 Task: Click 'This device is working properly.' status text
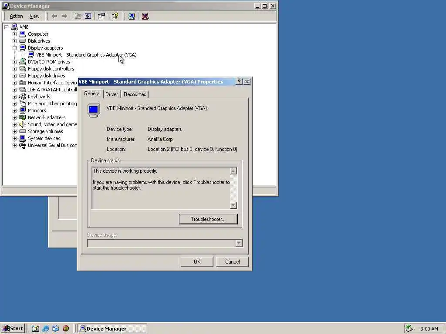click(x=125, y=171)
